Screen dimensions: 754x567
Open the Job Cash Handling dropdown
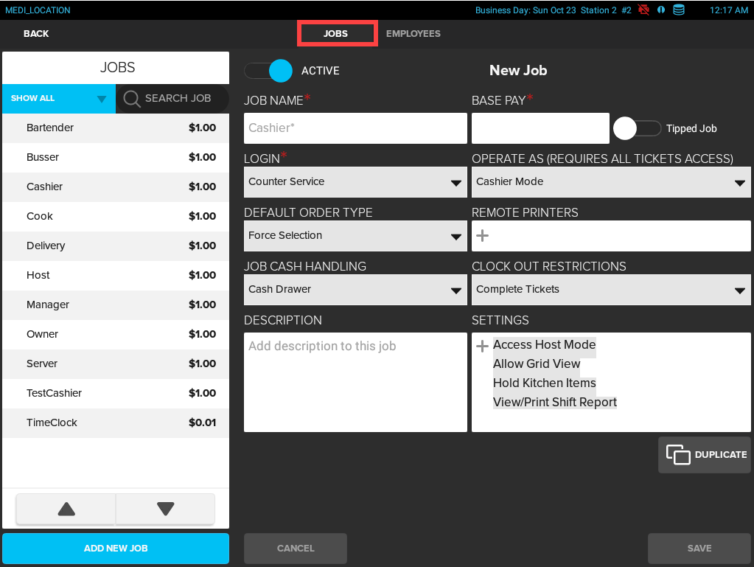click(355, 289)
